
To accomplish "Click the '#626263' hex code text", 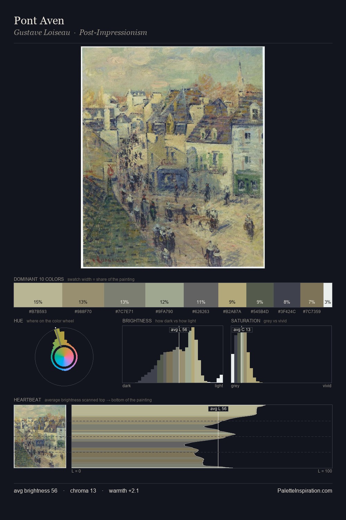I will coord(201,311).
